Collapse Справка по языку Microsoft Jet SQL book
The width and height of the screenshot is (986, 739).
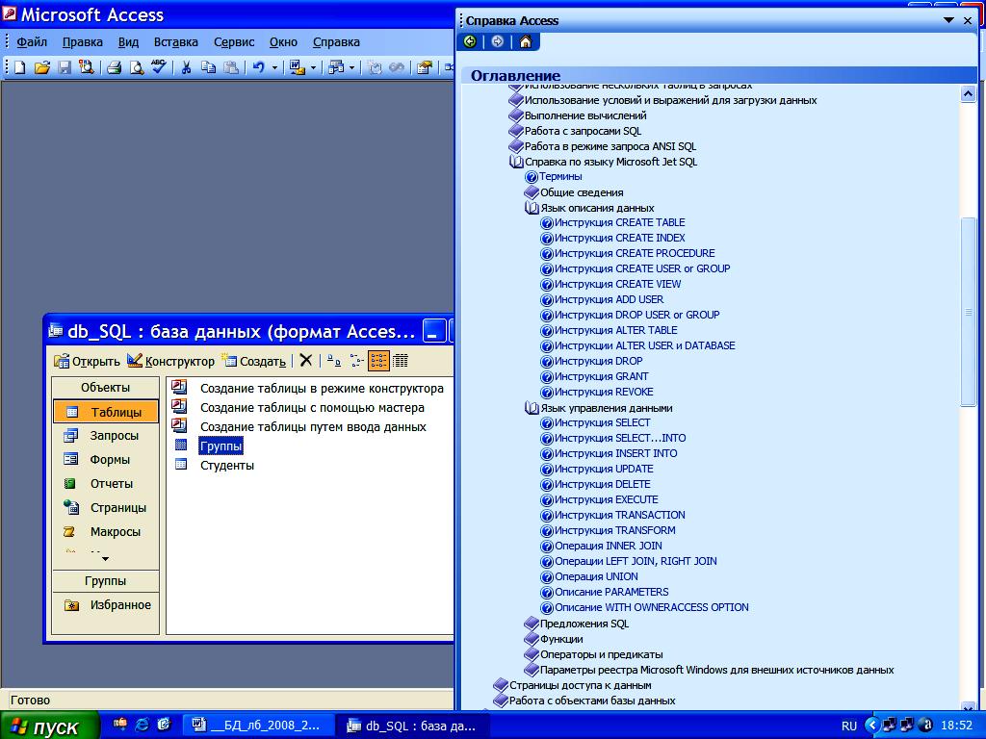coord(516,162)
